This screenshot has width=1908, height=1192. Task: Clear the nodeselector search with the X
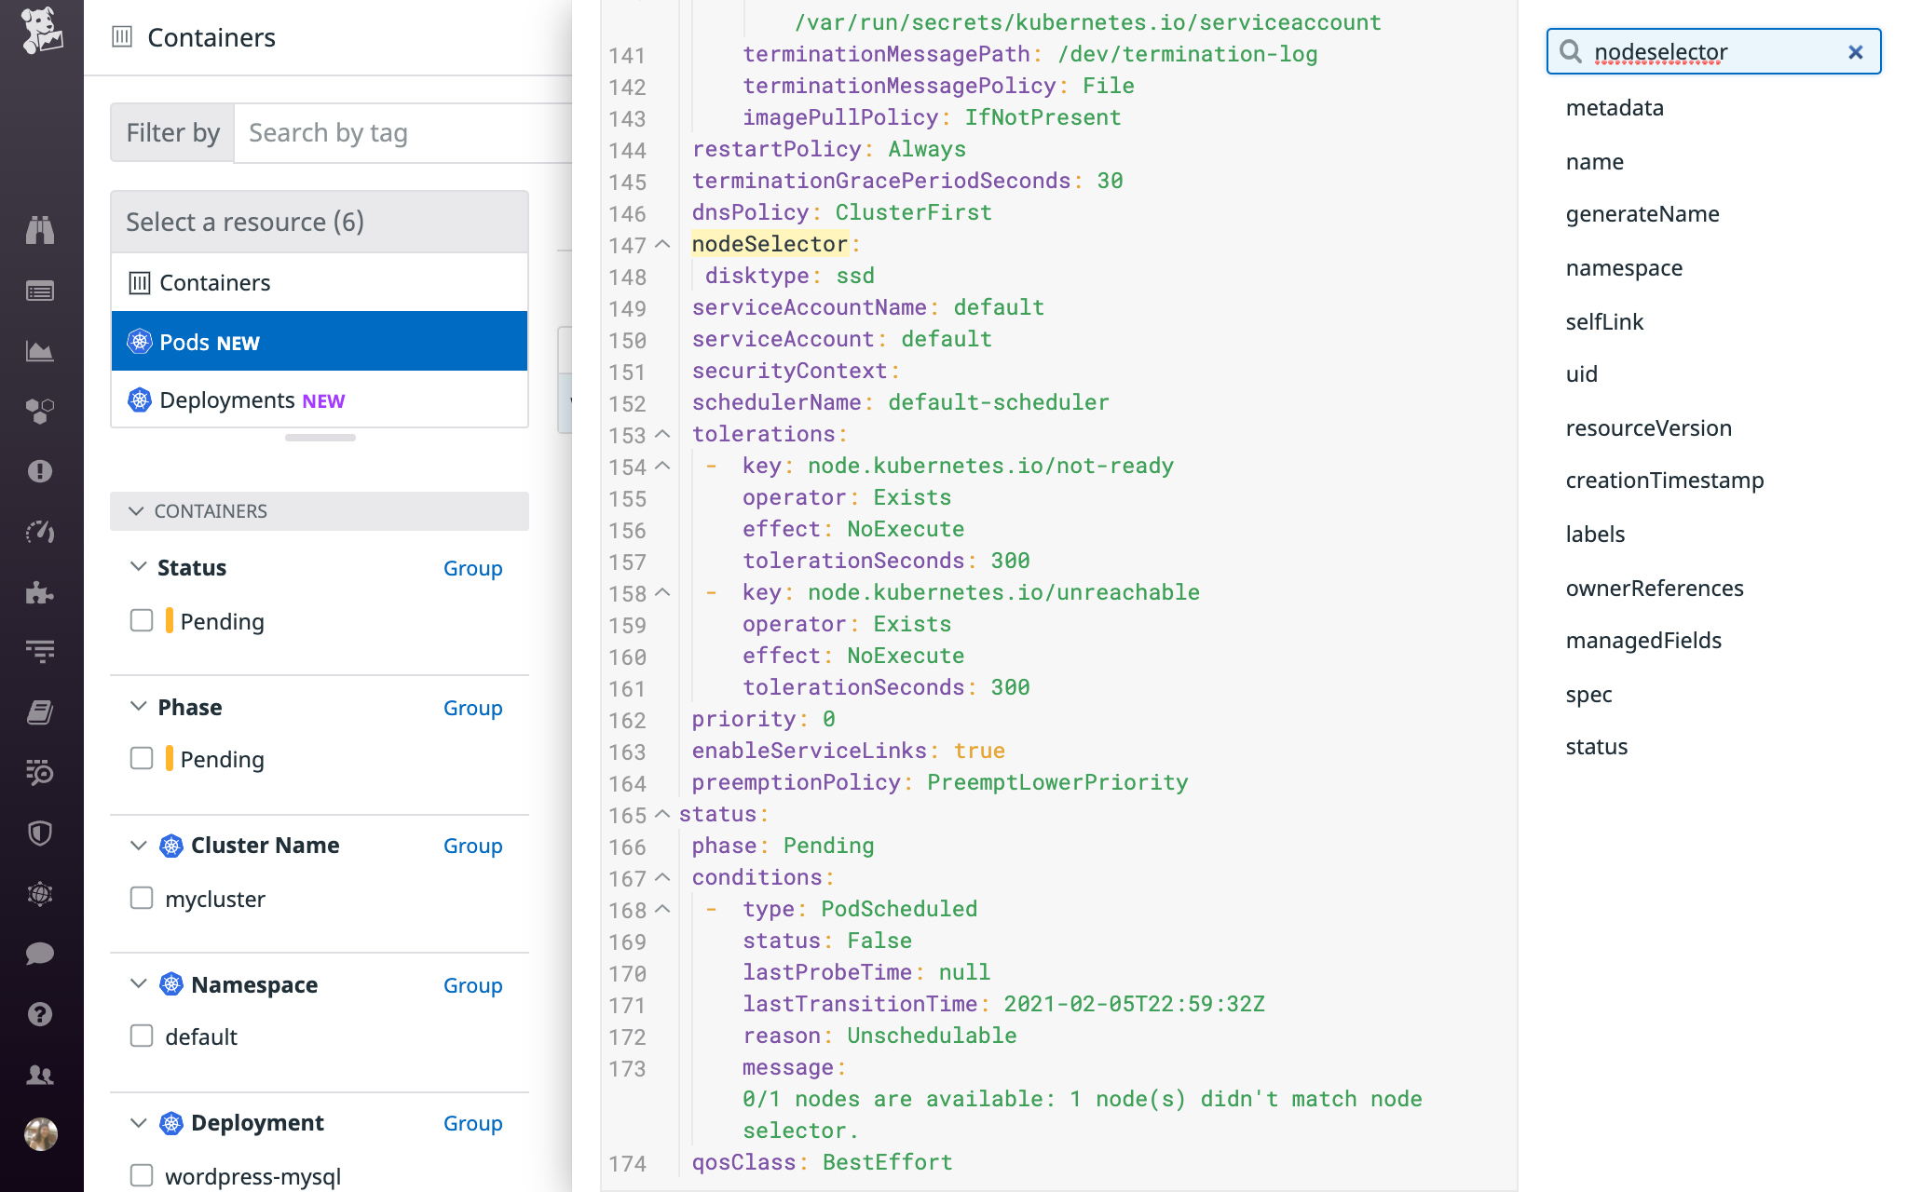point(1857,52)
